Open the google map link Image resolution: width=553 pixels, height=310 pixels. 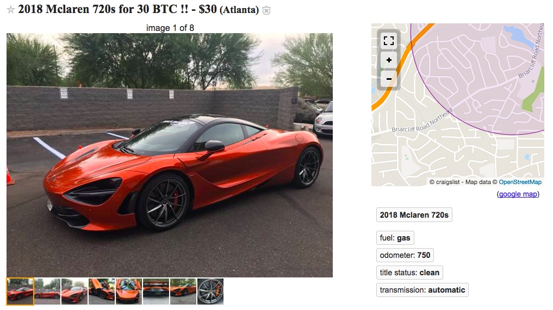click(518, 194)
